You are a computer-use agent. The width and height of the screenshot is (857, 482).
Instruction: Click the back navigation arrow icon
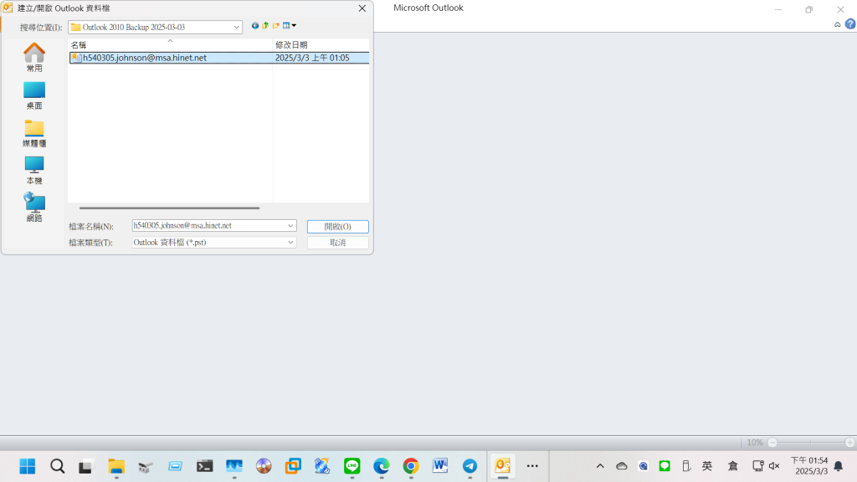[255, 26]
